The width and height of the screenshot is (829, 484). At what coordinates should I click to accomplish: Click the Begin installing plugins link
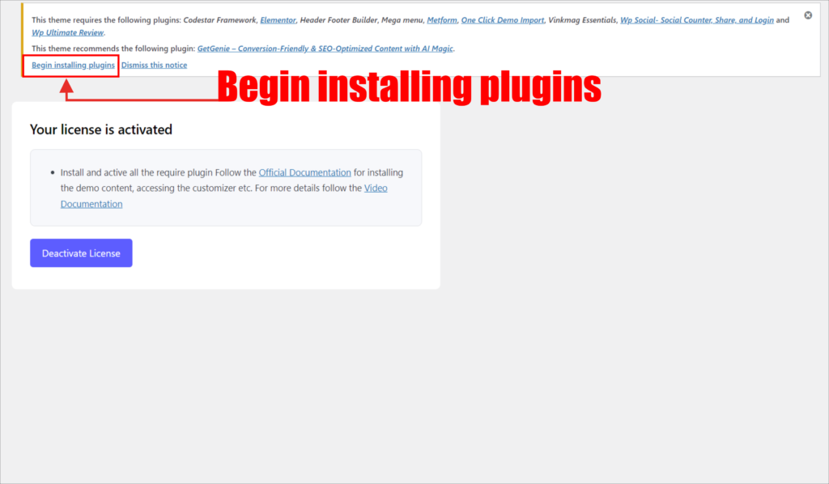[73, 65]
